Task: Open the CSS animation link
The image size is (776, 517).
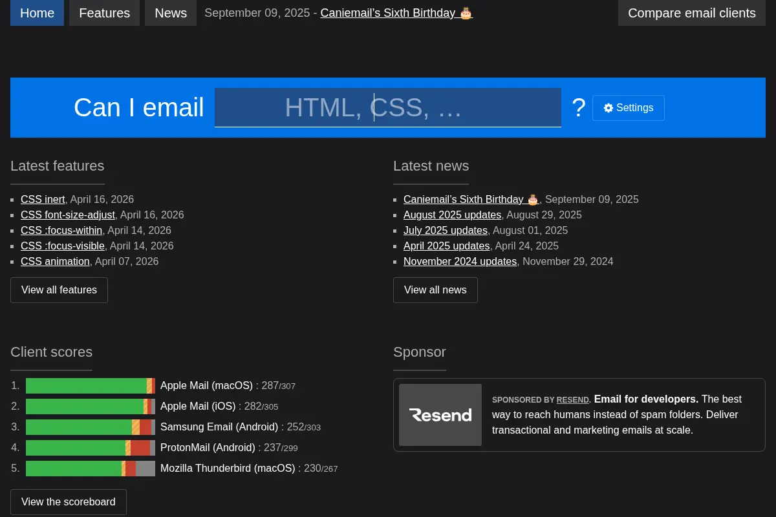Action: click(55, 261)
